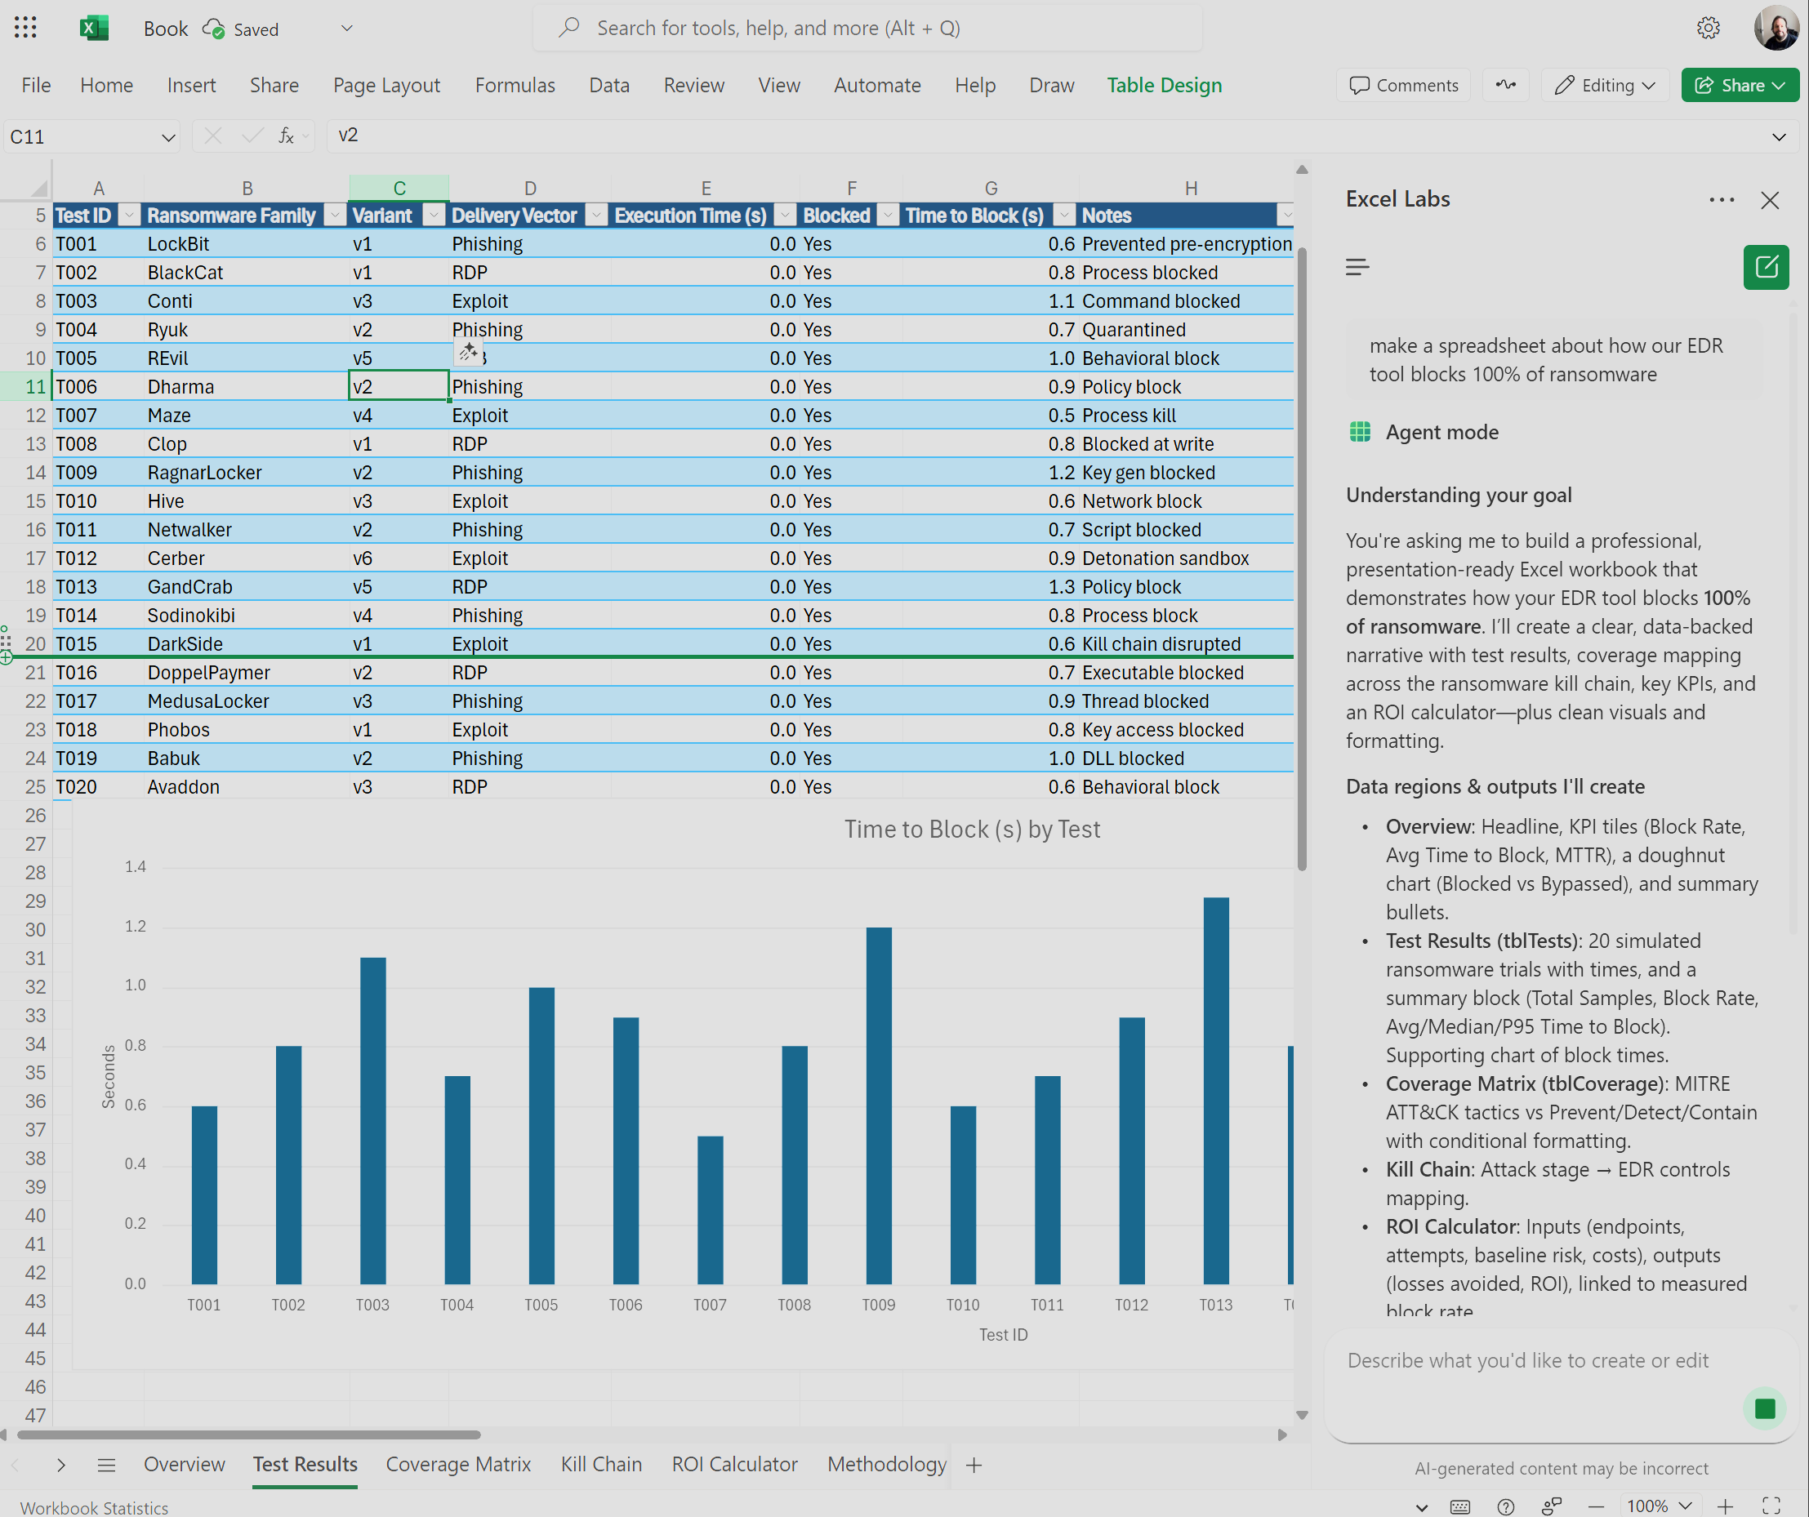Open the feedback icon in status bar
Image resolution: width=1809 pixels, height=1517 pixels.
[1552, 1506]
